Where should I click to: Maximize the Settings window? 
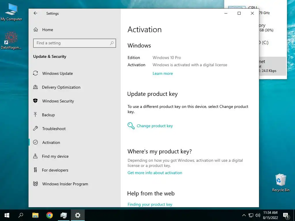point(239,13)
